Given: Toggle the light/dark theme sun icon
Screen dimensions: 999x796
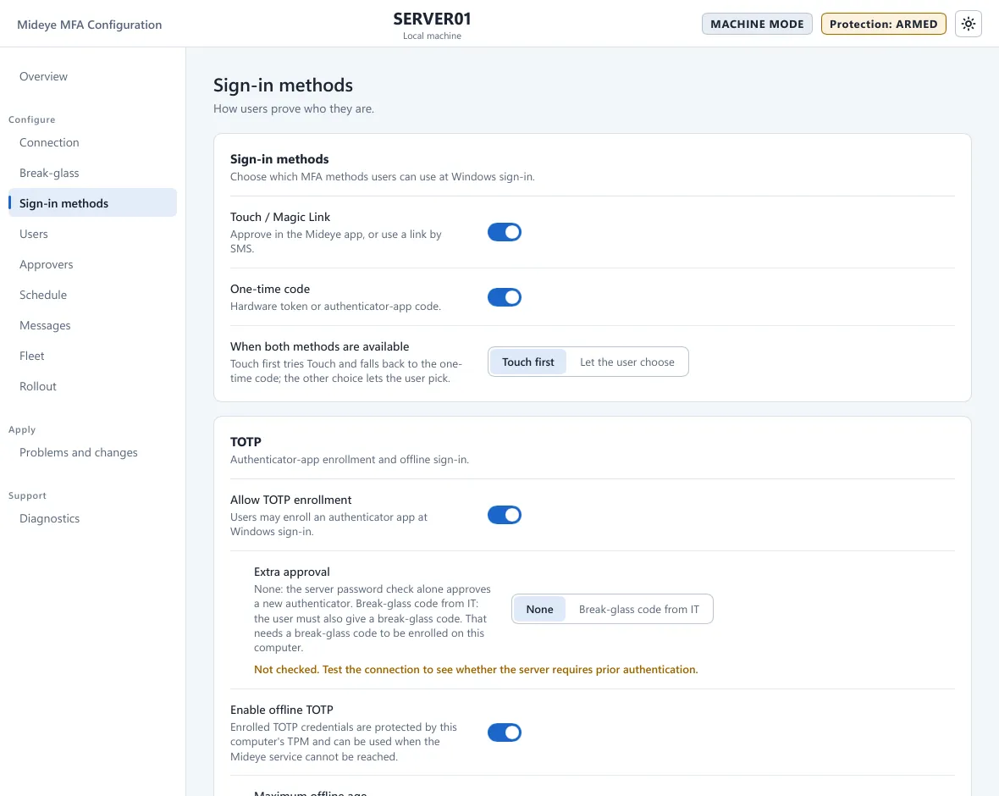Looking at the screenshot, I should [968, 25].
